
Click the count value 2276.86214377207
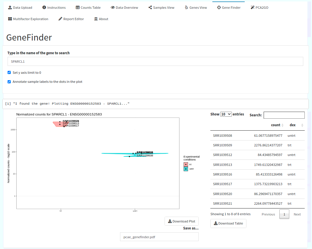[268, 145]
